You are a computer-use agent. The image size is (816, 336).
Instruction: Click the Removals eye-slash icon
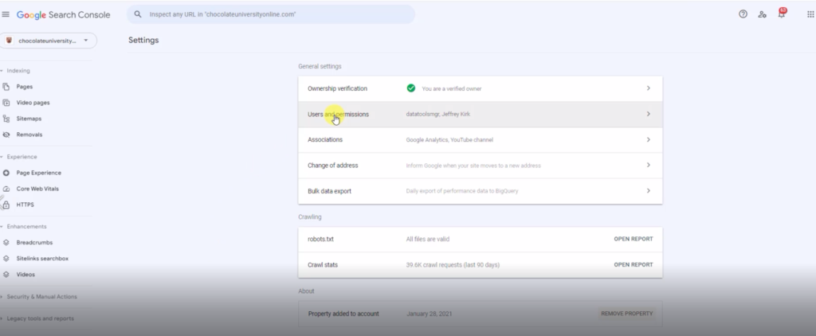(x=6, y=135)
